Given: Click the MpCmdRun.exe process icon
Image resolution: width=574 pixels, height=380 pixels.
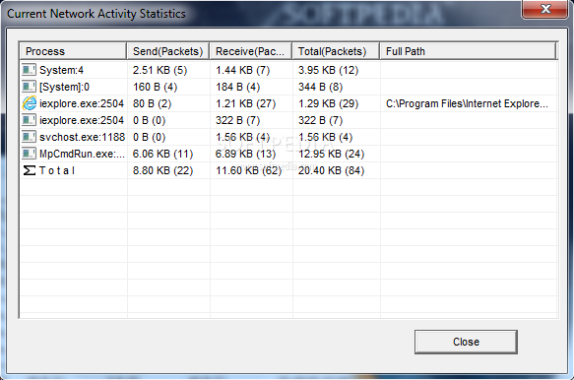Looking at the screenshot, I should coord(29,154).
